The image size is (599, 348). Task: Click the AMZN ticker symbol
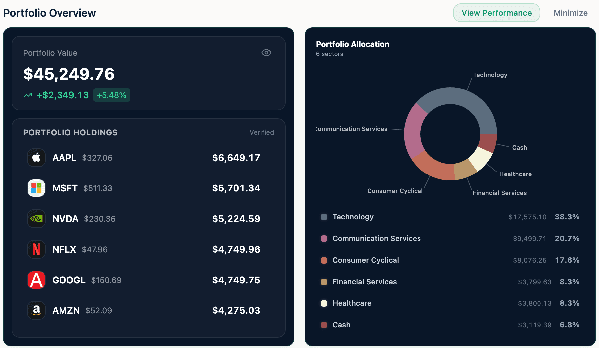pos(66,310)
